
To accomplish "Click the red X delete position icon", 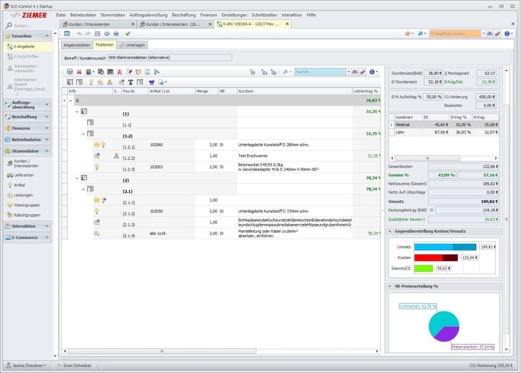I will click(x=79, y=72).
